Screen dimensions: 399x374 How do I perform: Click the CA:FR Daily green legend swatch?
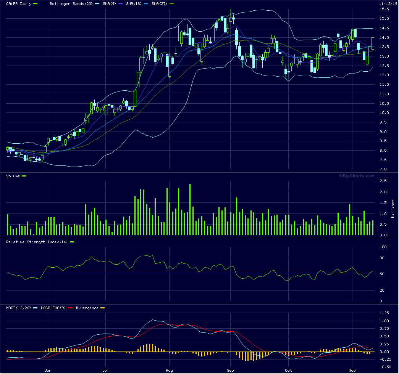coord(36,3)
